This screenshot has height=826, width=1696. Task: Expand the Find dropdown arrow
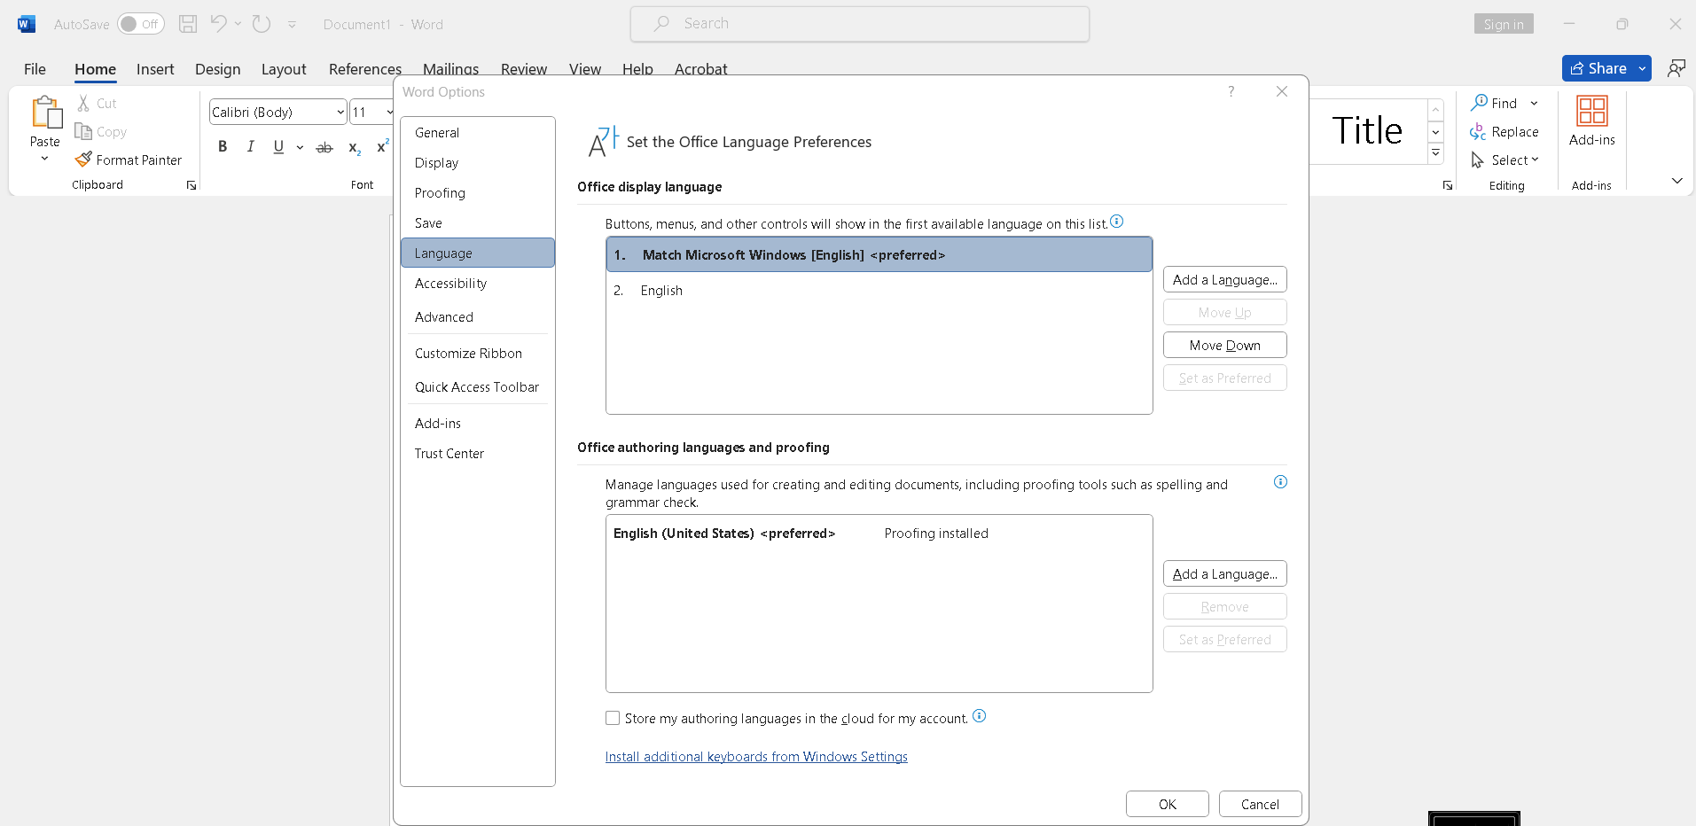[x=1534, y=104]
